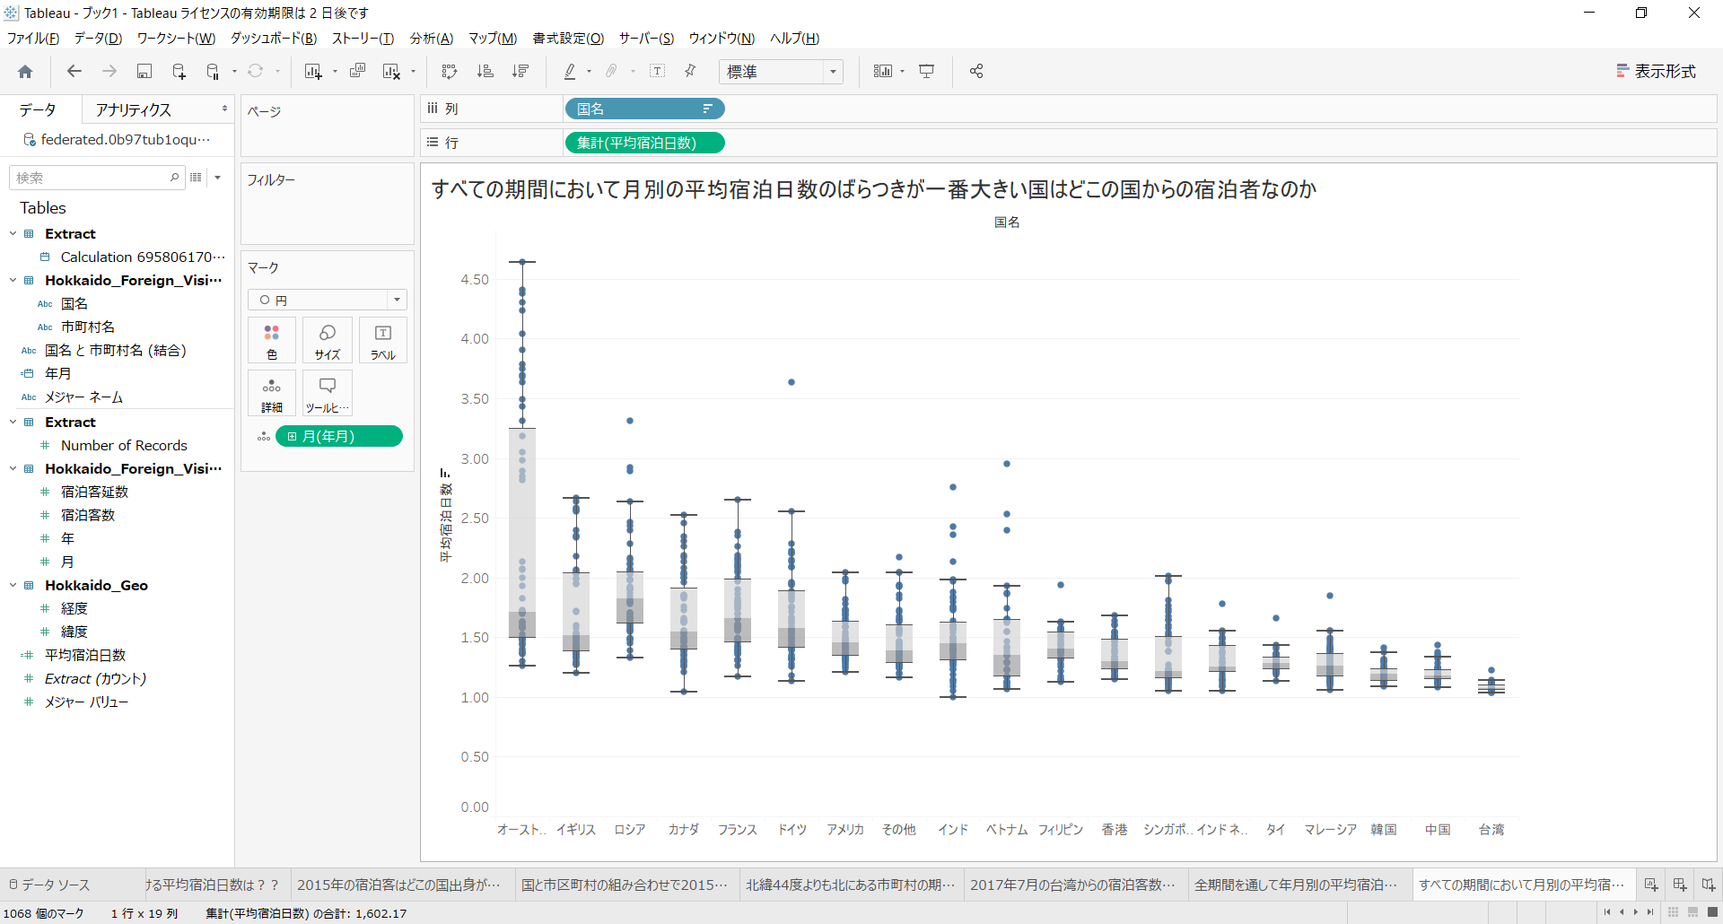Open the data pane options dropdown arrow

[217, 178]
